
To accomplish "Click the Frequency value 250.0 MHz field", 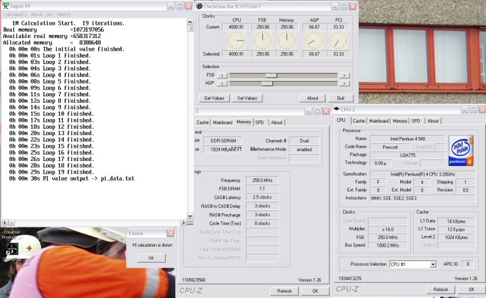I will pyautogui.click(x=262, y=180).
